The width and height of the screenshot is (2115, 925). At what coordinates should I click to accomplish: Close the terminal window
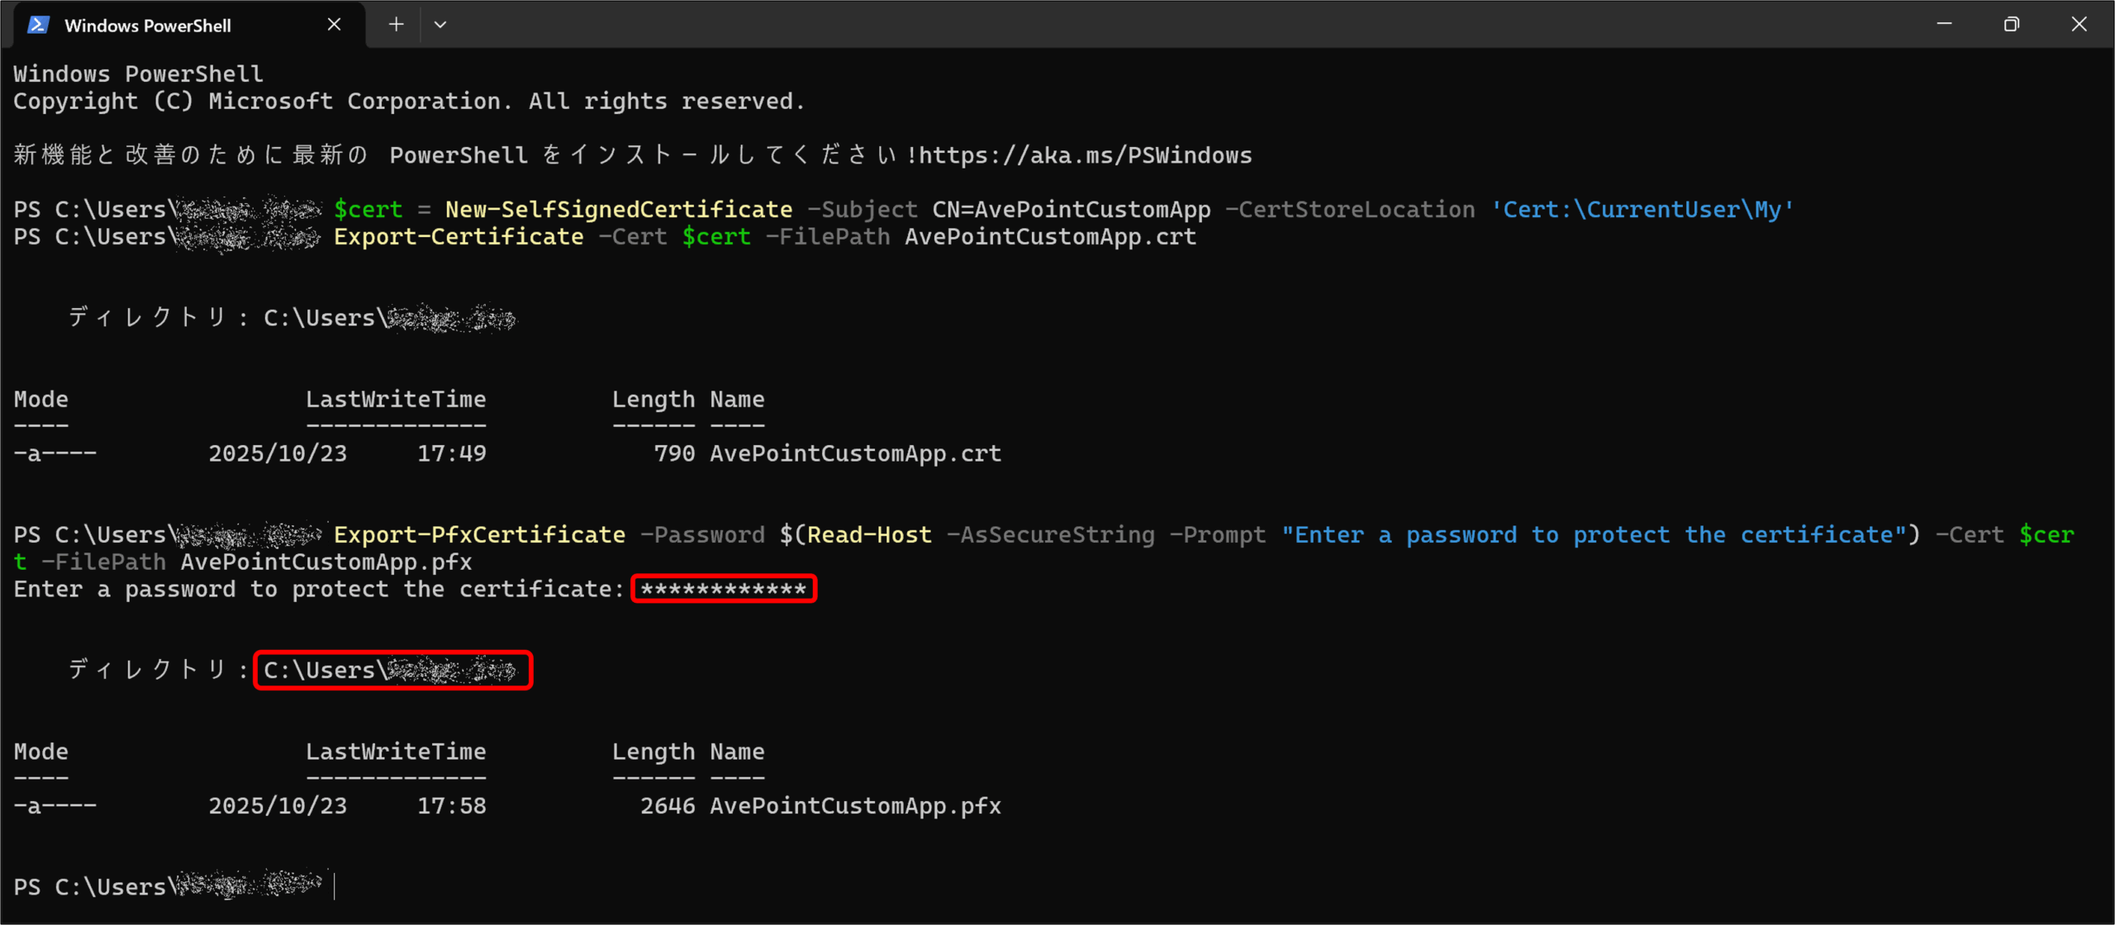click(x=2079, y=25)
